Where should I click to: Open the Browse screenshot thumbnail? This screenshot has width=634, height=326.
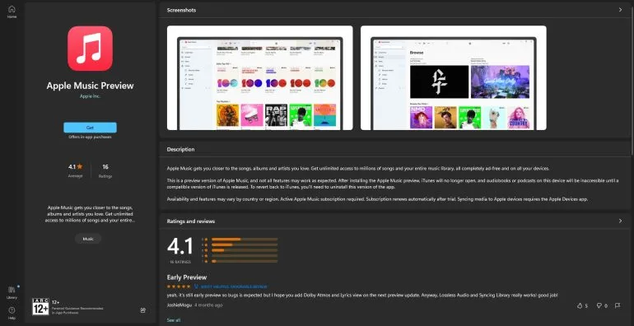(x=453, y=77)
